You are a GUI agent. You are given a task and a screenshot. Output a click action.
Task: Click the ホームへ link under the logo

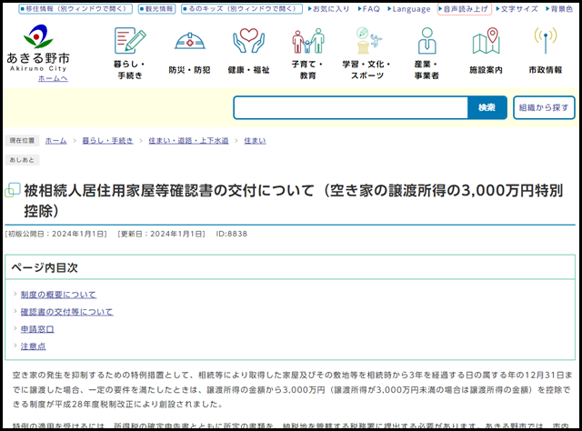(x=53, y=78)
